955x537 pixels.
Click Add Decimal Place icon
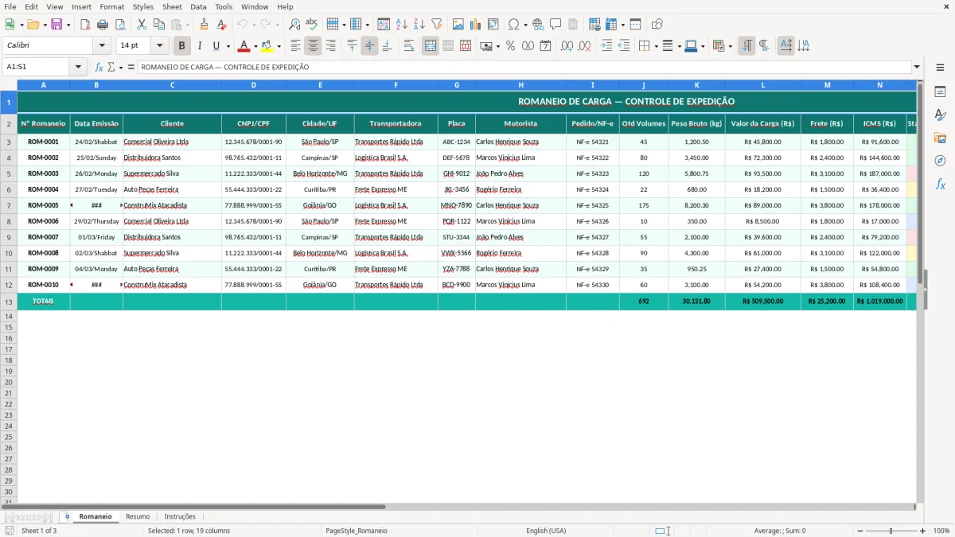(567, 46)
